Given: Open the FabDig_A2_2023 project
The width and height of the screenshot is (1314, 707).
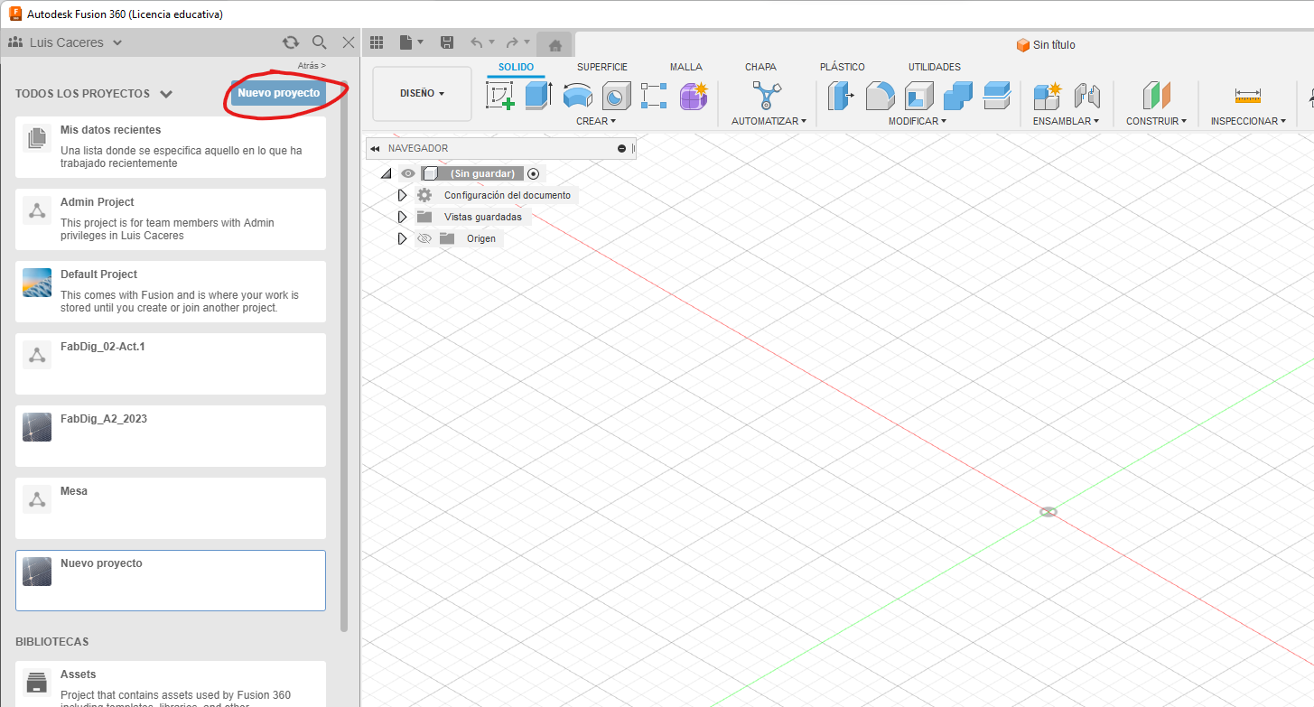Looking at the screenshot, I should click(171, 436).
